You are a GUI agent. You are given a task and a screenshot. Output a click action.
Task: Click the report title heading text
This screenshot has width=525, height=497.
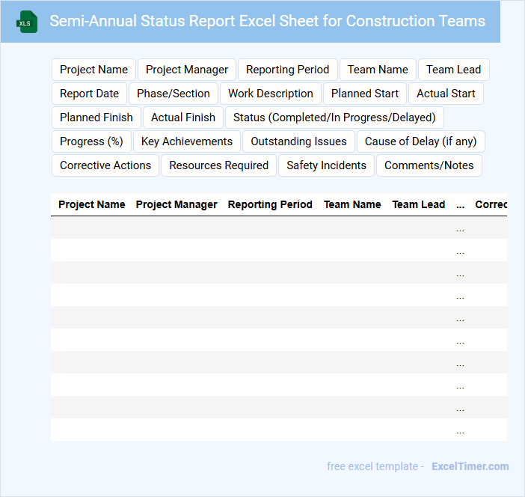267,21
